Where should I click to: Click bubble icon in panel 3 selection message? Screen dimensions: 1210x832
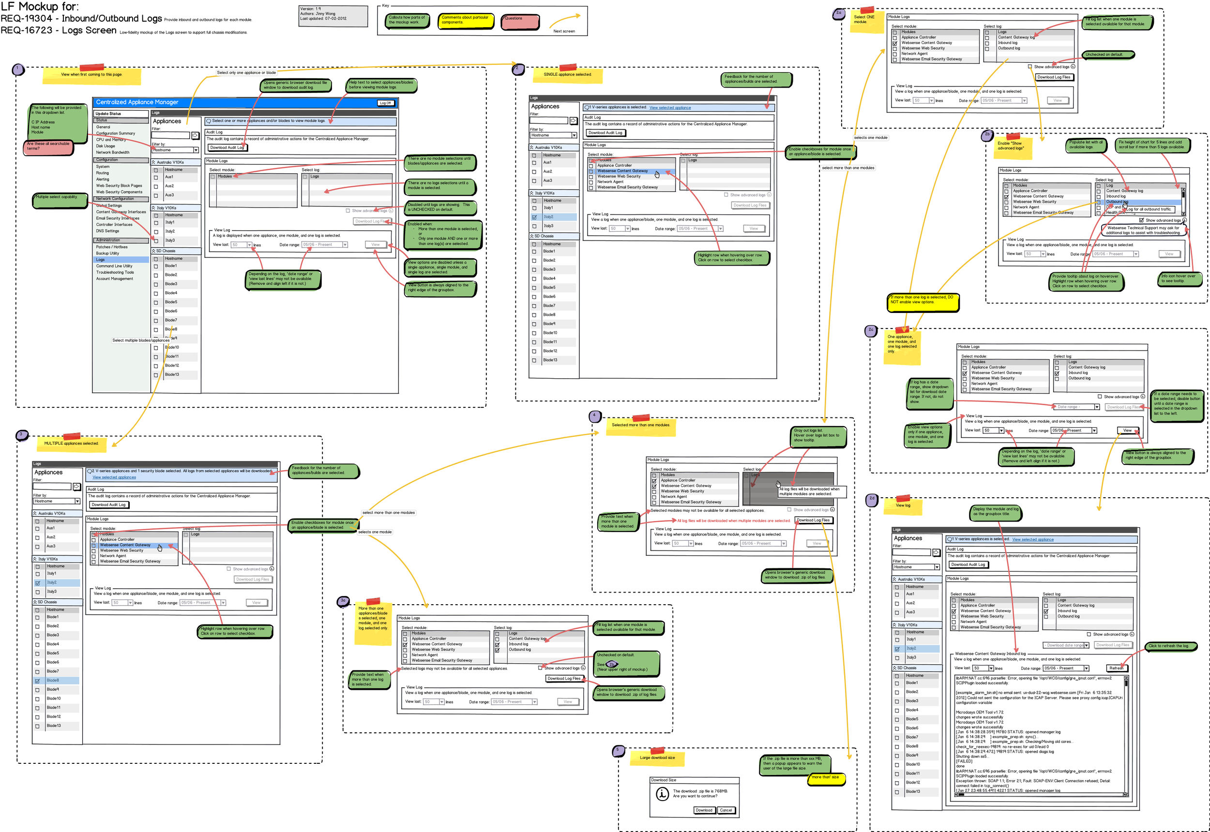[x=89, y=471]
